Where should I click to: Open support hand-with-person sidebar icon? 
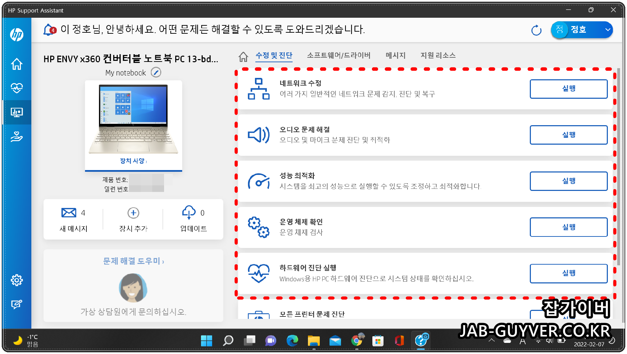click(x=17, y=137)
